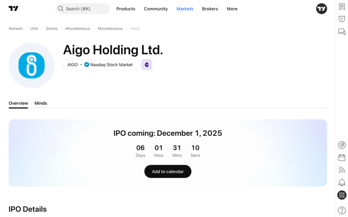Click the Add to calendar button

click(x=168, y=172)
